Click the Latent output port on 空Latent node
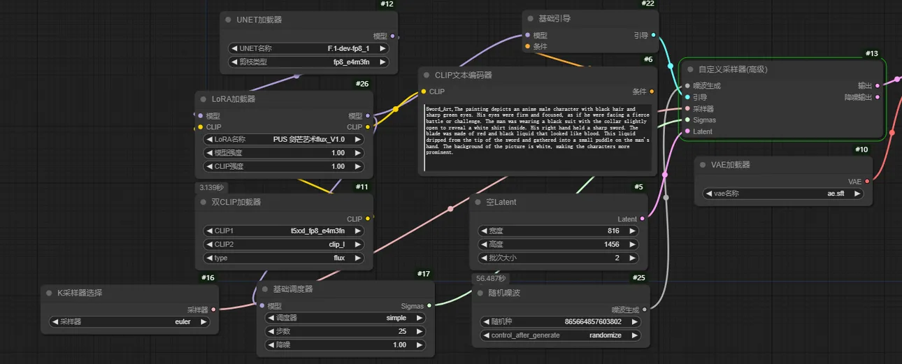Viewport: 902px width, 364px height. point(643,219)
